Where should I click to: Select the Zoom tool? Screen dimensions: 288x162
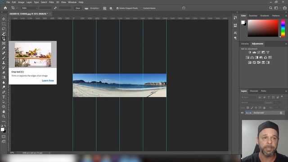[x=4, y=116]
